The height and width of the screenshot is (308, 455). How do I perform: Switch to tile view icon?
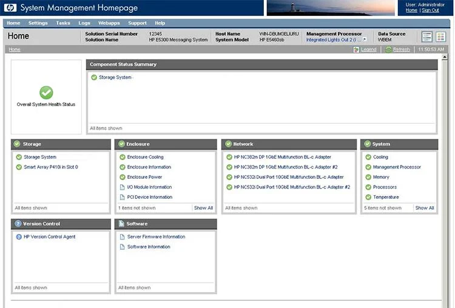(x=440, y=37)
